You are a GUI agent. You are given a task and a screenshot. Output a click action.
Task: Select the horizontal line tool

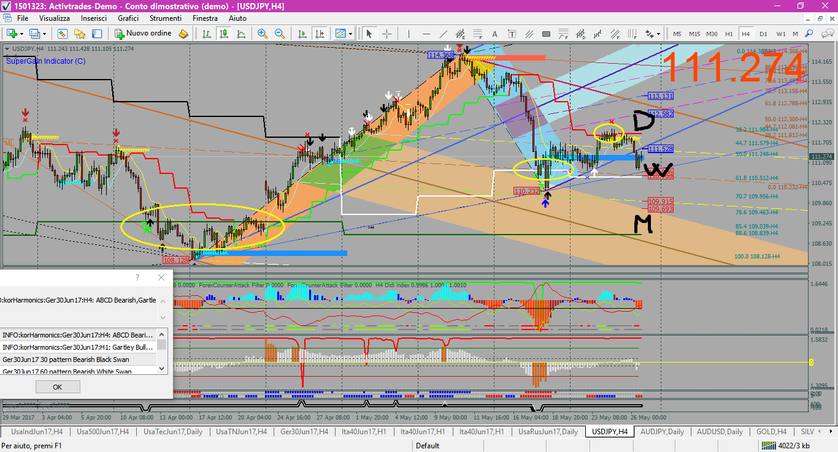[x=426, y=34]
